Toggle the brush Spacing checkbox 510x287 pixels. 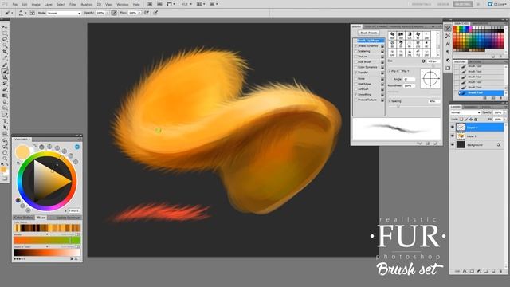(x=390, y=101)
